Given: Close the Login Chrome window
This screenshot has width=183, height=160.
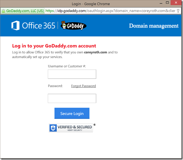Looking at the screenshot, I should click(x=176, y=2).
